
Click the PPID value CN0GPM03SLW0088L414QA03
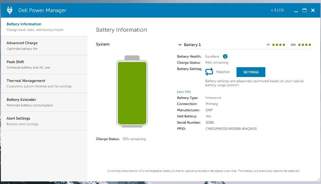(231, 129)
